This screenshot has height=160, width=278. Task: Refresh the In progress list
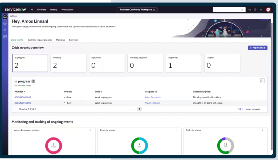click(x=262, y=81)
